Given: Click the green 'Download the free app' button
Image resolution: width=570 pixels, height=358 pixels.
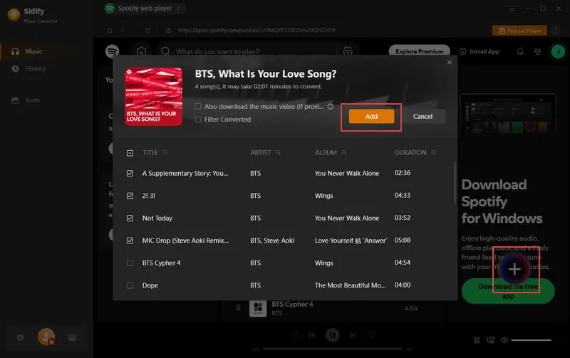Looking at the screenshot, I should coord(508,291).
